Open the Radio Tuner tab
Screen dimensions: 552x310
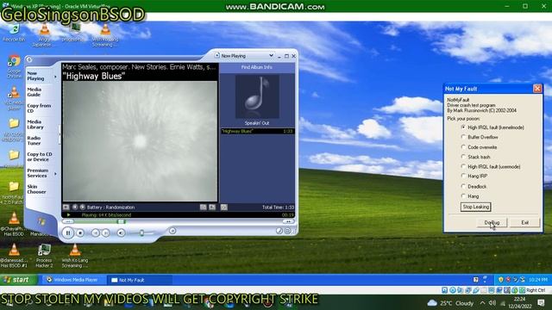pyautogui.click(x=34, y=140)
